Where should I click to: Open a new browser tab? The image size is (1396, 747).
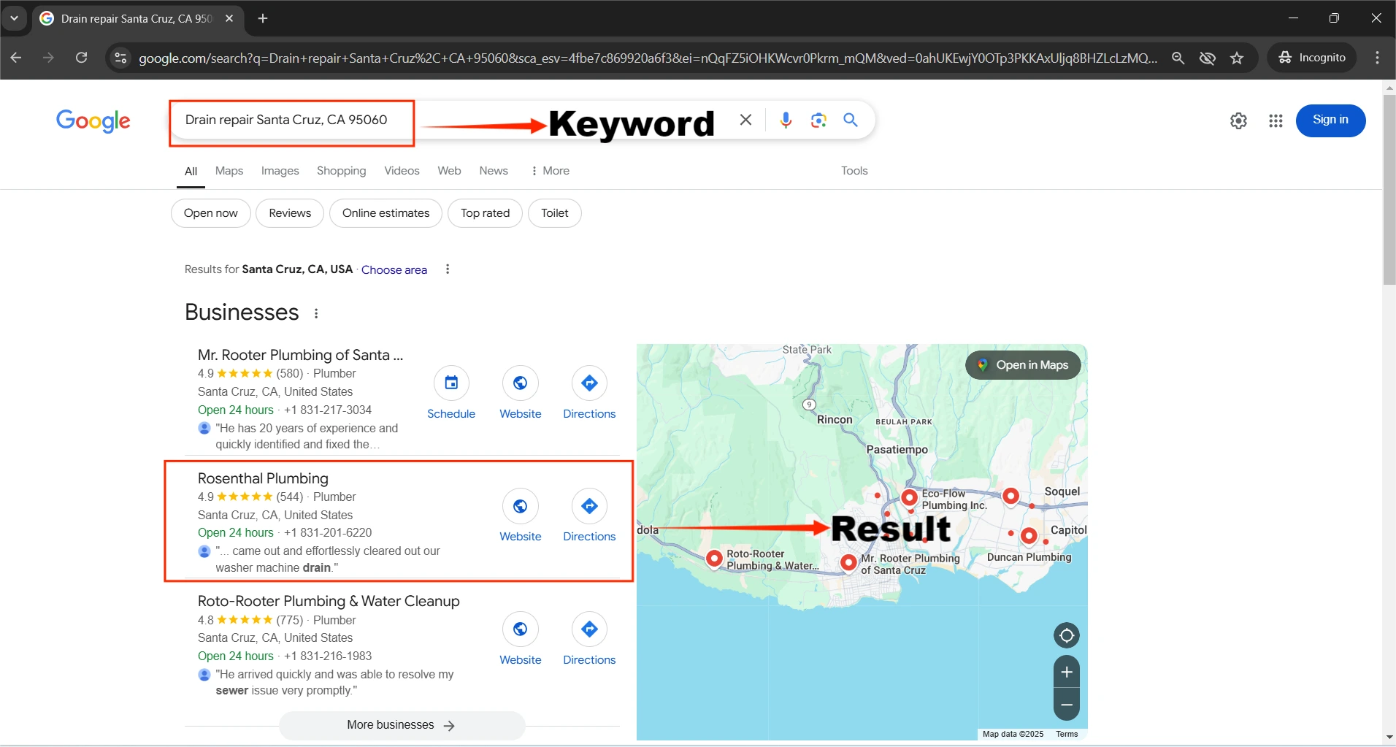coord(263,18)
